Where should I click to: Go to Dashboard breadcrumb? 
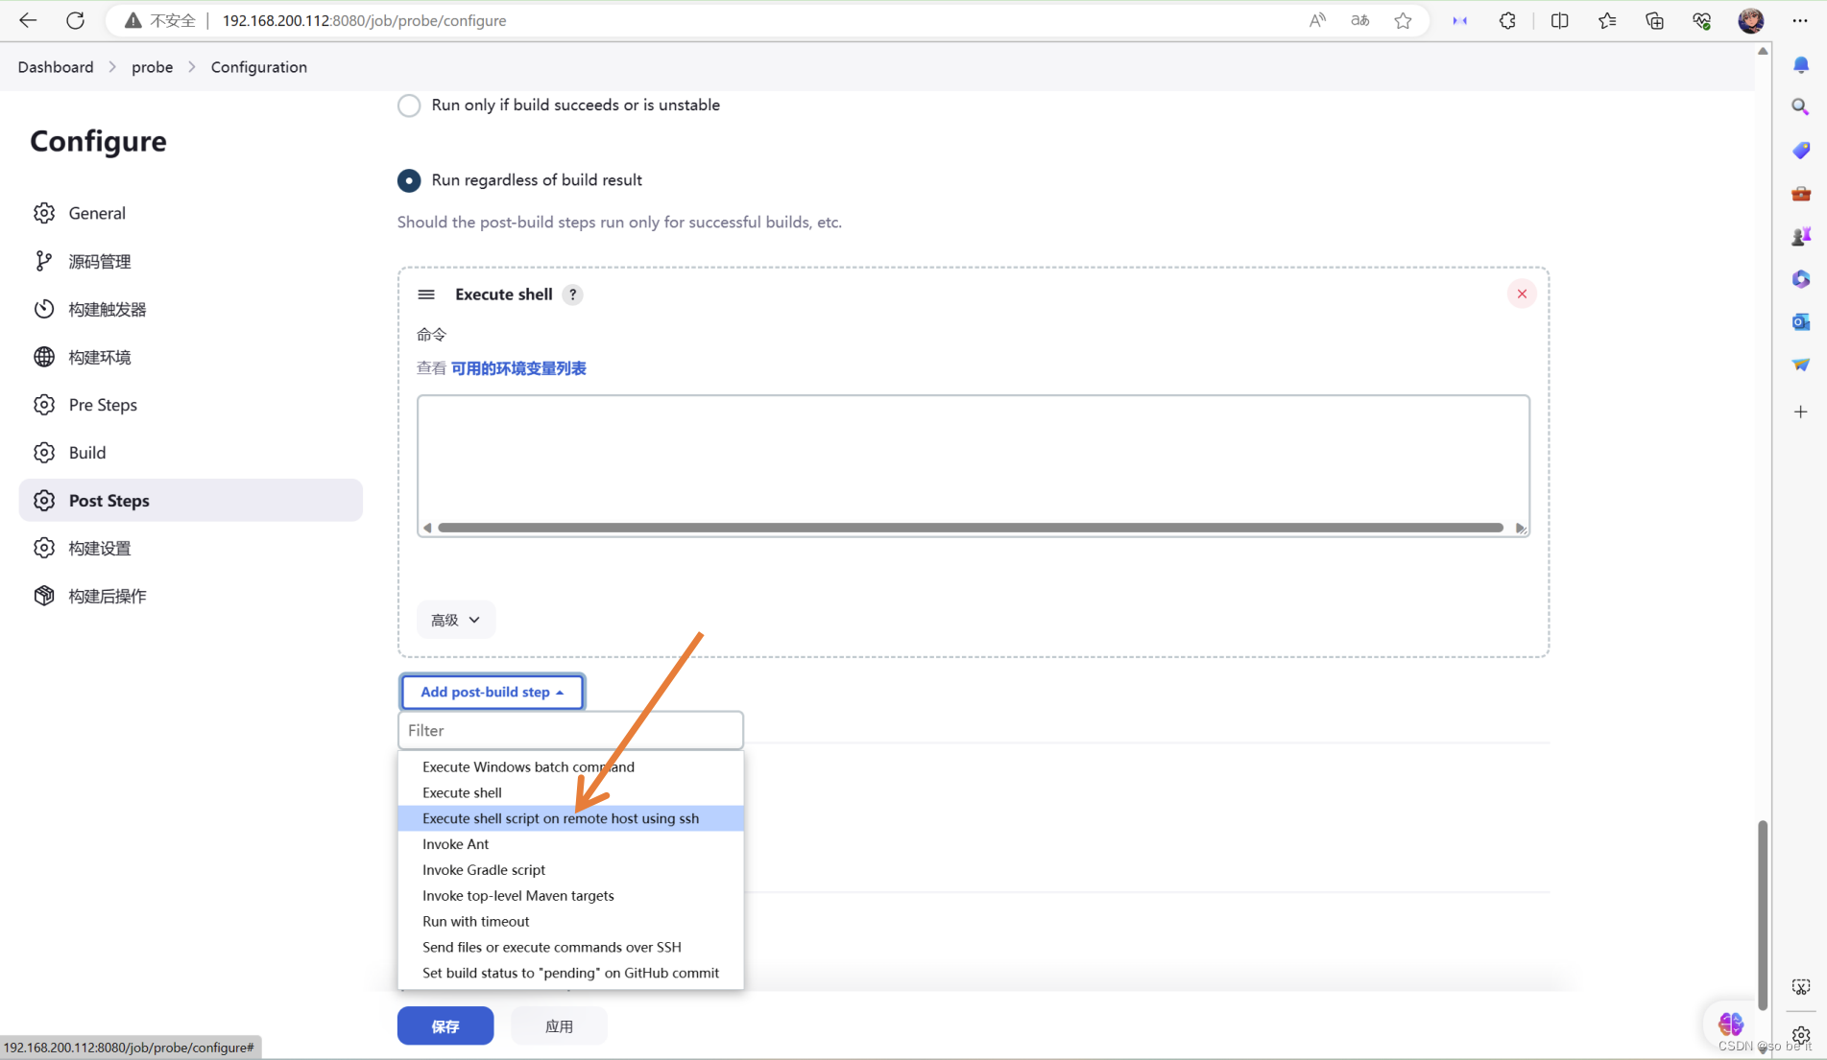(x=56, y=67)
